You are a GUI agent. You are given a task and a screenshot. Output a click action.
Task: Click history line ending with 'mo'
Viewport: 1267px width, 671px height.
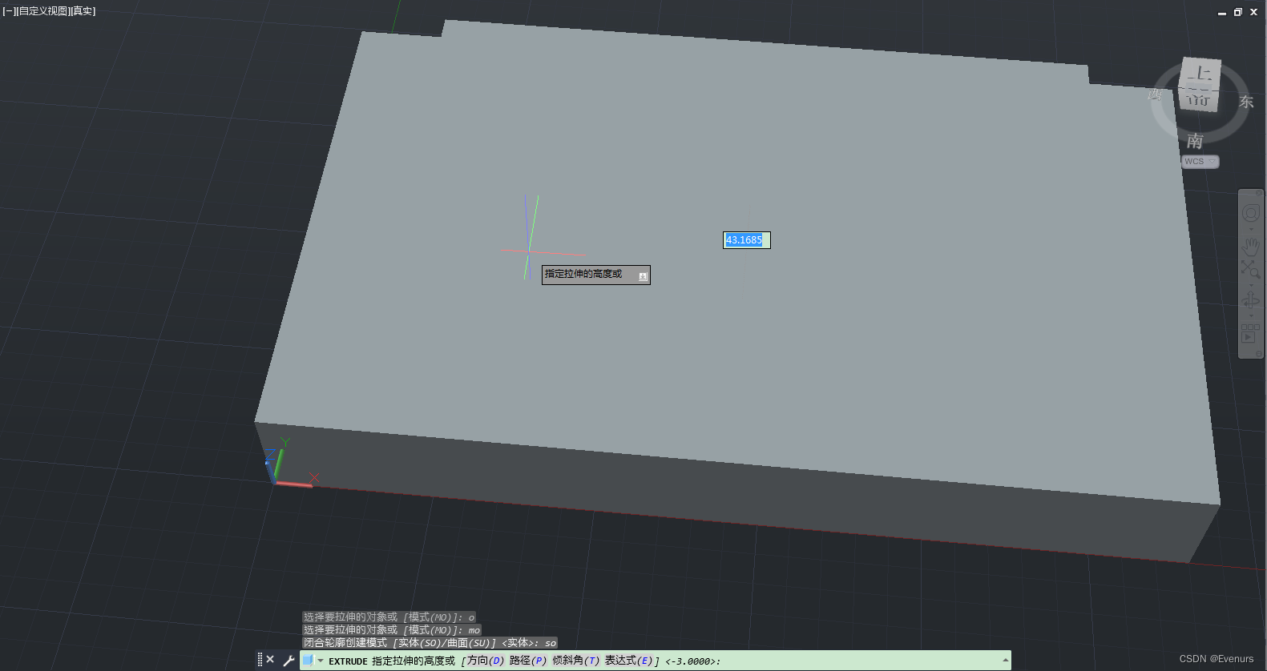[392, 630]
